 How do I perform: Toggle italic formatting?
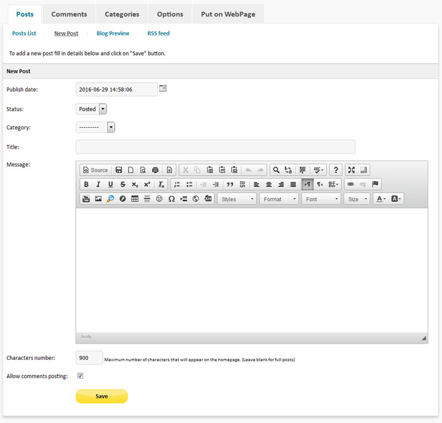pyautogui.click(x=98, y=184)
